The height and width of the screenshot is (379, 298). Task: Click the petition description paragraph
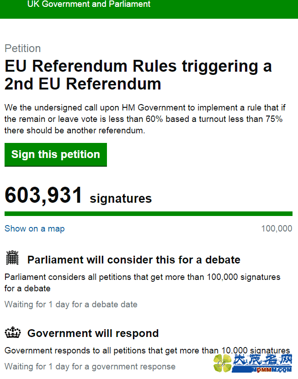[x=145, y=119]
